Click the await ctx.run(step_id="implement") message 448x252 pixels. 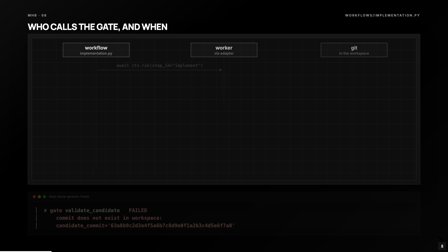160,66
